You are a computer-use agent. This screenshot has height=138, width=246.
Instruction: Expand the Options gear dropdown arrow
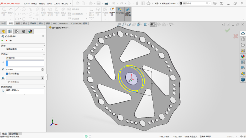[x=152, y=3]
